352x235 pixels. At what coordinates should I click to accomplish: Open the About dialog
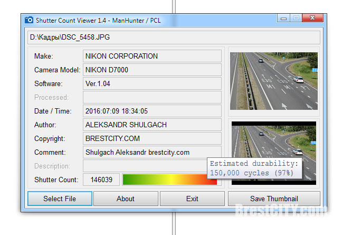click(126, 199)
